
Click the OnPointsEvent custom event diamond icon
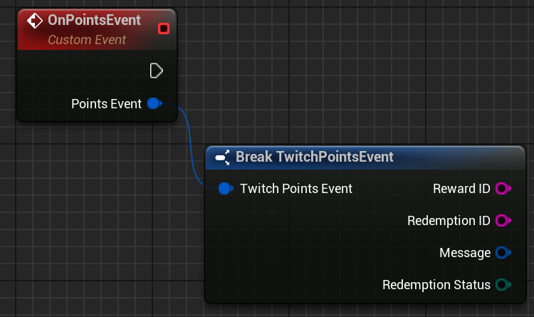click(34, 21)
